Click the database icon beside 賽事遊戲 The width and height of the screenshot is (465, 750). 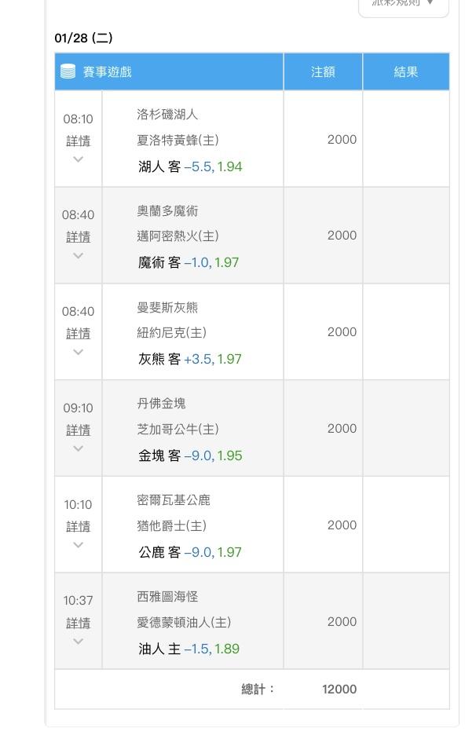click(68, 71)
